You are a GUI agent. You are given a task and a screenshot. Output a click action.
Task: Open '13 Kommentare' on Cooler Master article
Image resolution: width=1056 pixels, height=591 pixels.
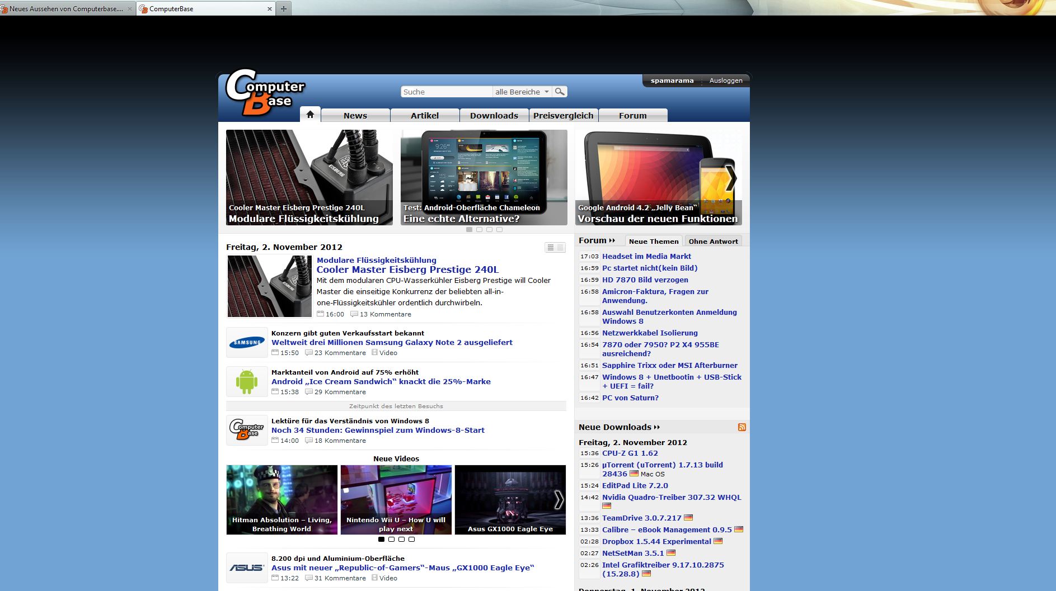[385, 314]
